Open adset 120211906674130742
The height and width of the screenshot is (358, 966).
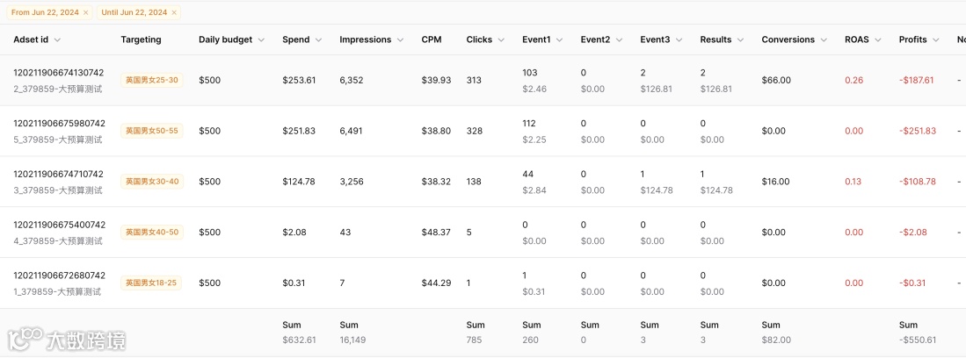pyautogui.click(x=59, y=73)
